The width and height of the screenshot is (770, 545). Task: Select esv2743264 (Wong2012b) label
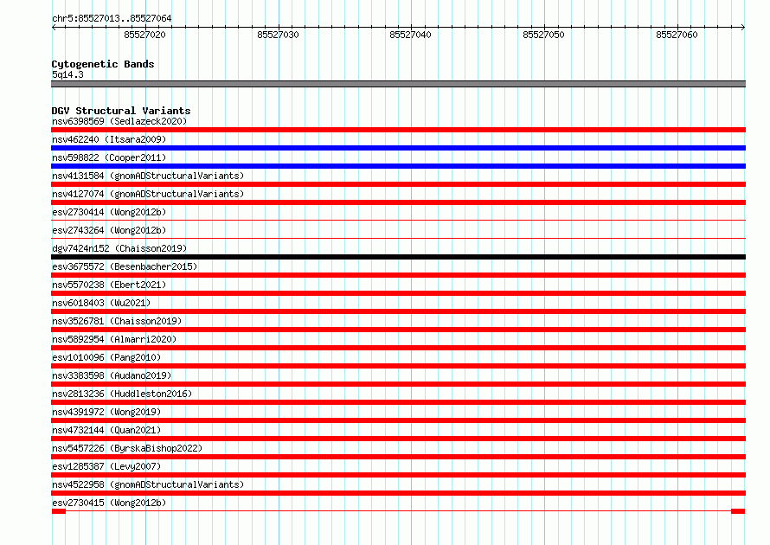click(x=109, y=230)
